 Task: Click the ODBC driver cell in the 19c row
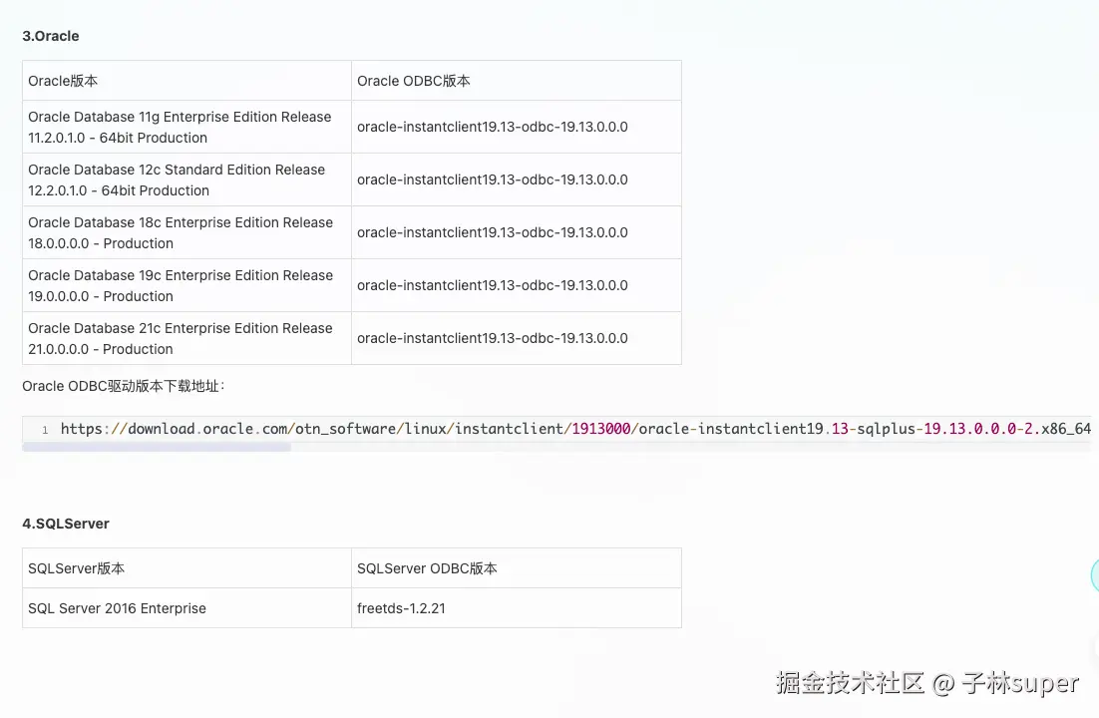coord(516,285)
